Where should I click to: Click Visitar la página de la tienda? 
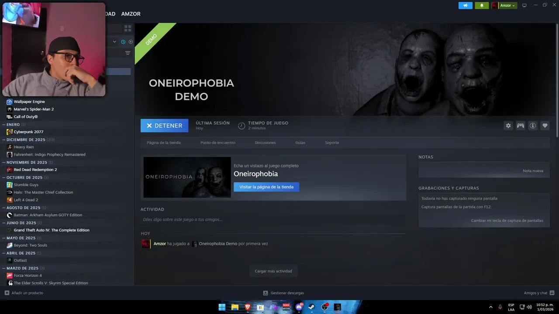(x=266, y=187)
